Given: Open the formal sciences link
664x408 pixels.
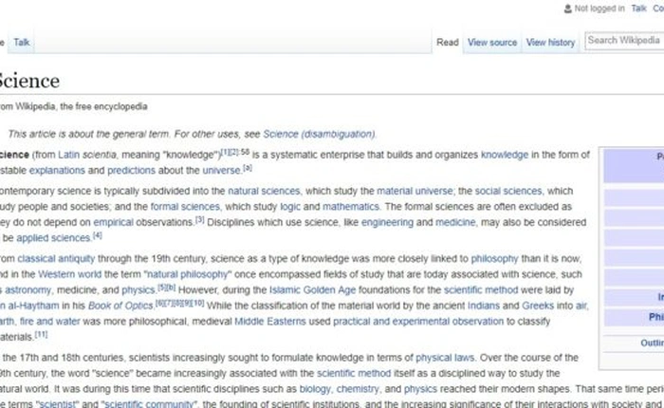Looking at the screenshot, I should (185, 207).
